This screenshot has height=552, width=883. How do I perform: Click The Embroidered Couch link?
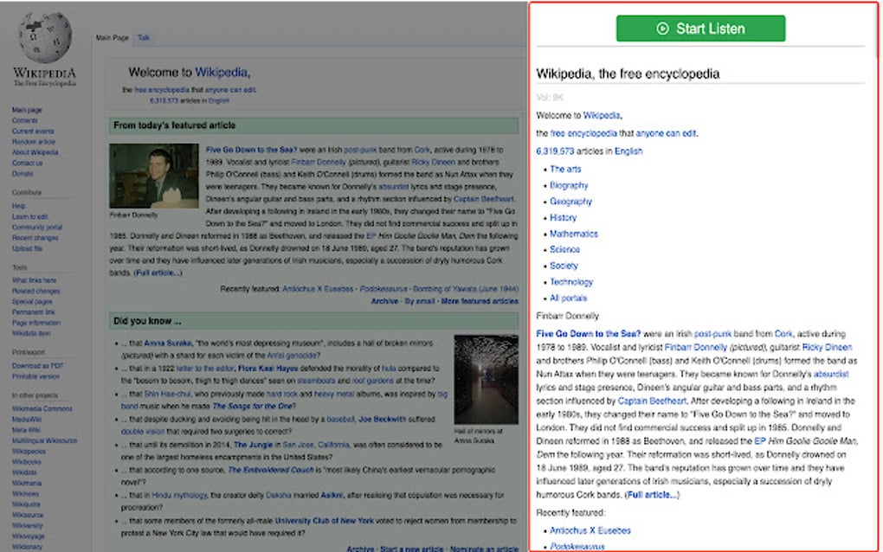tap(270, 470)
